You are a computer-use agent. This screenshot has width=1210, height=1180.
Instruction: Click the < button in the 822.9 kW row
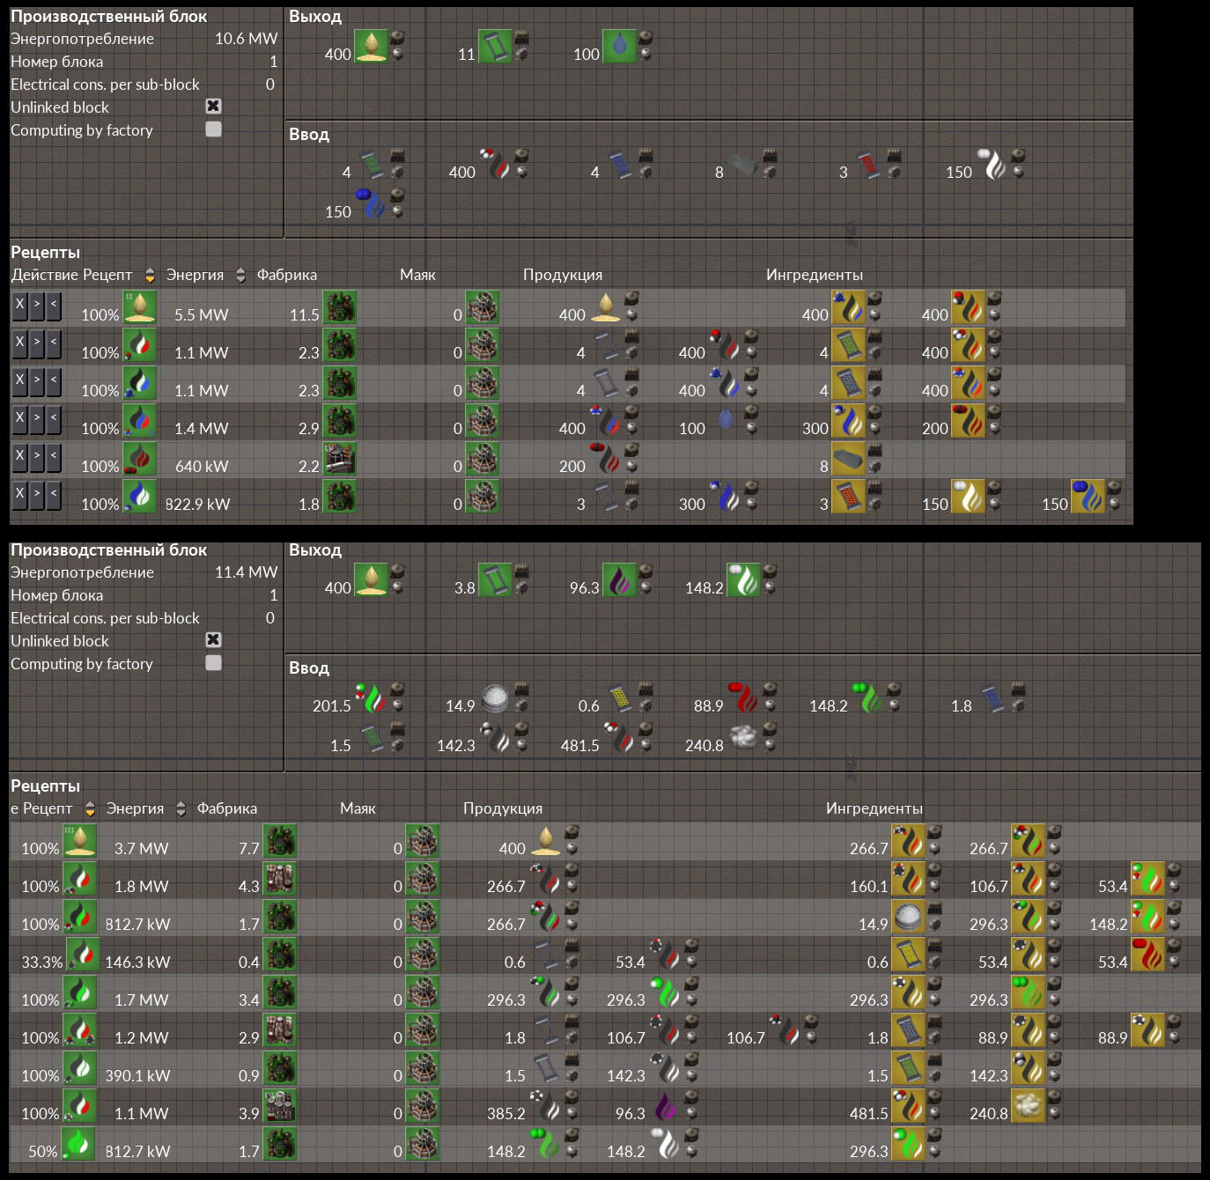tap(54, 496)
